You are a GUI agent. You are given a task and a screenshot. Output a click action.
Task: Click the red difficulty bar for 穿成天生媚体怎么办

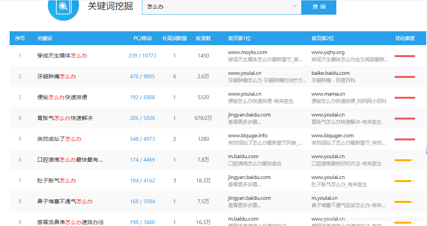tap(405, 56)
